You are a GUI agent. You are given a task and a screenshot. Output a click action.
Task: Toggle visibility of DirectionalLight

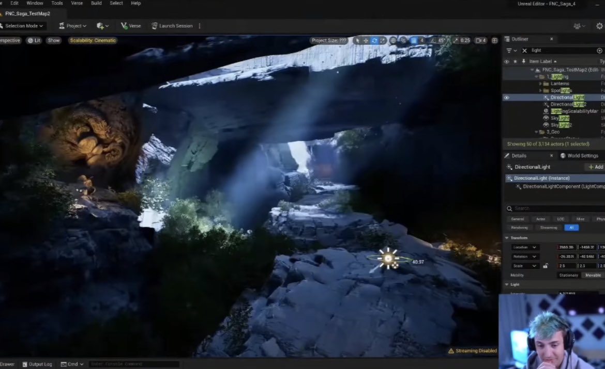tap(506, 97)
